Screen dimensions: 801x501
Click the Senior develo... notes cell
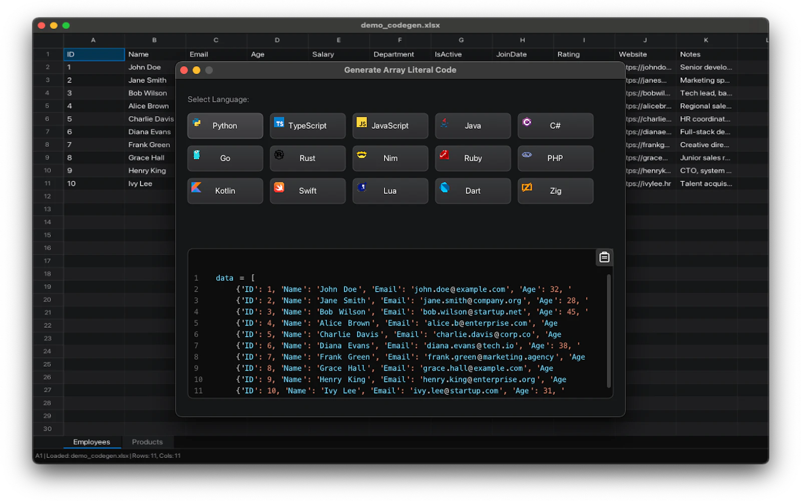pyautogui.click(x=706, y=67)
